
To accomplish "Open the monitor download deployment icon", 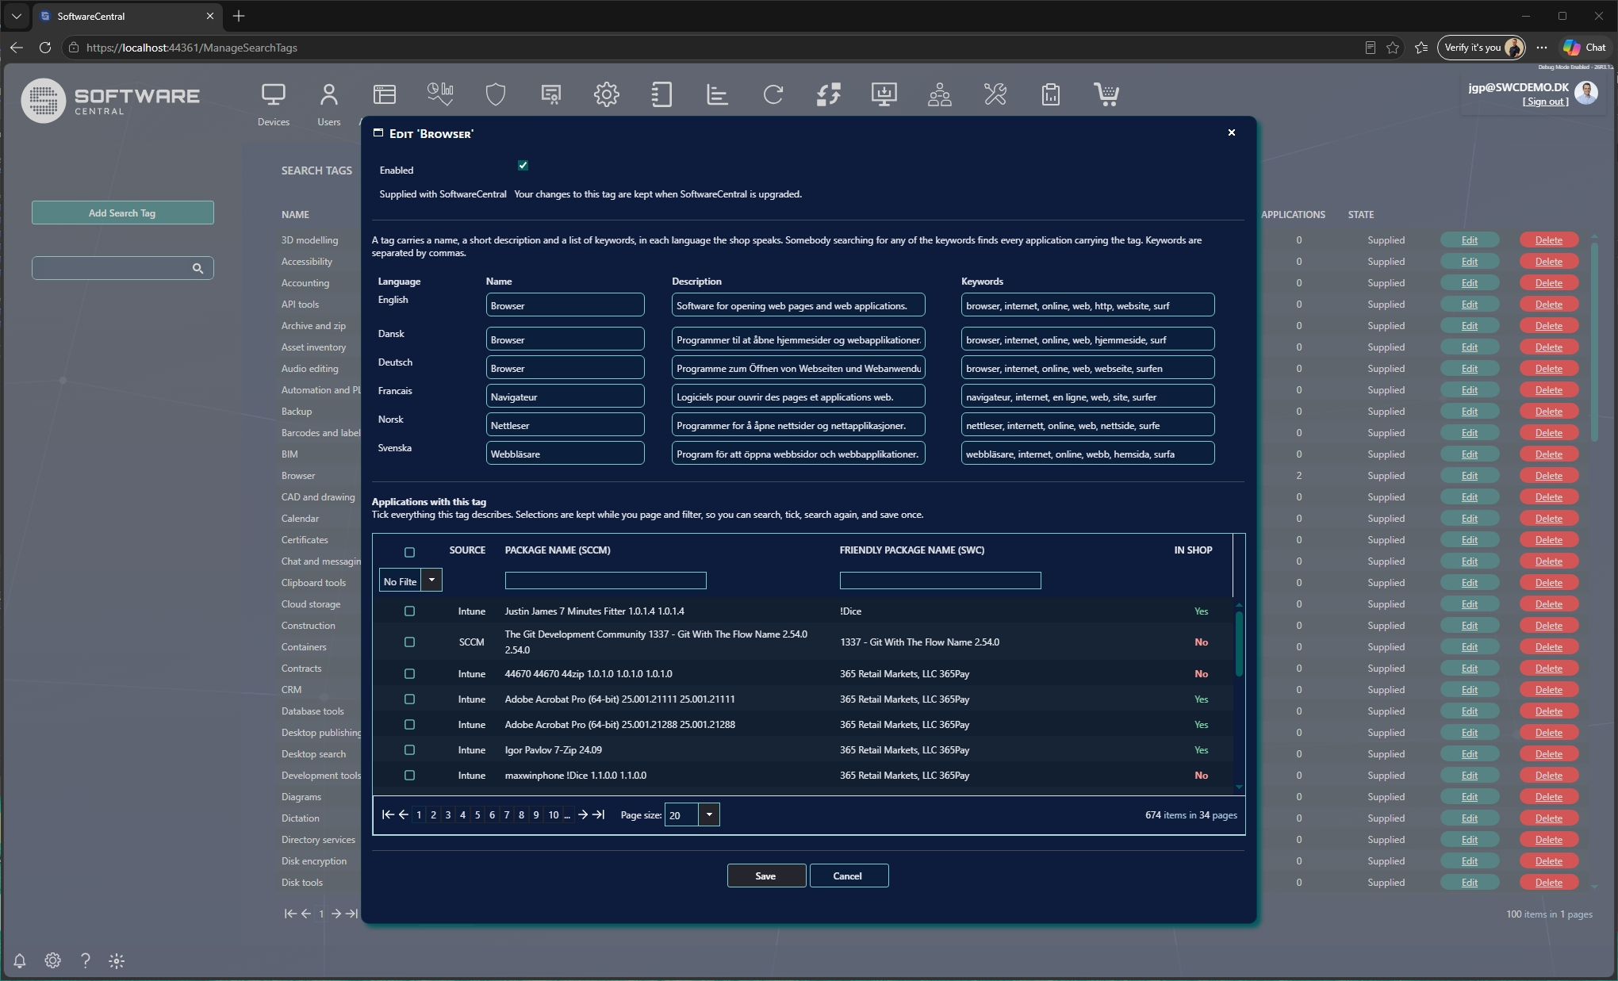I will [x=884, y=95].
